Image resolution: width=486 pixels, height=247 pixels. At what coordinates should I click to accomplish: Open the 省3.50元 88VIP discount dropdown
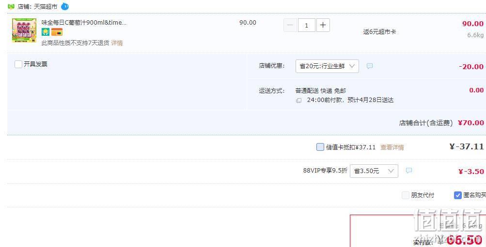tap(374, 171)
